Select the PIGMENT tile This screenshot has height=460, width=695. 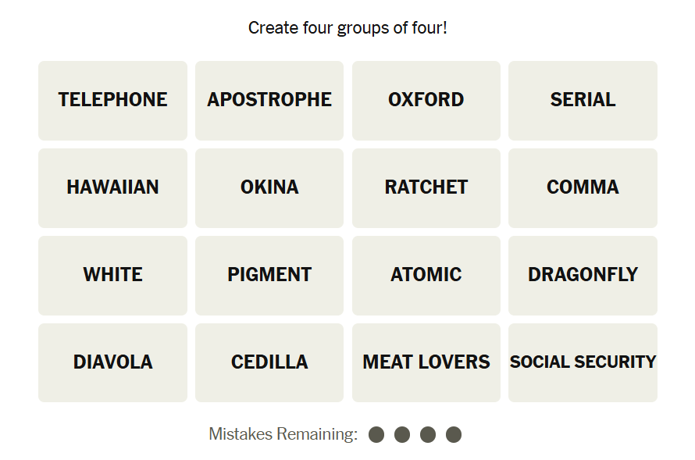point(269,276)
